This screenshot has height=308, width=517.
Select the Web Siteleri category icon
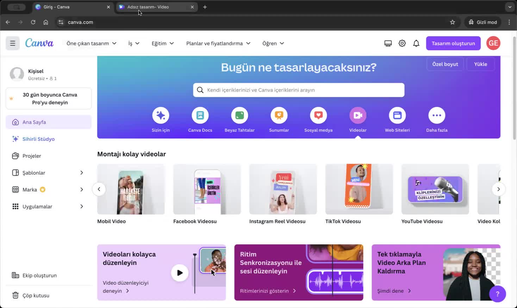pyautogui.click(x=397, y=115)
